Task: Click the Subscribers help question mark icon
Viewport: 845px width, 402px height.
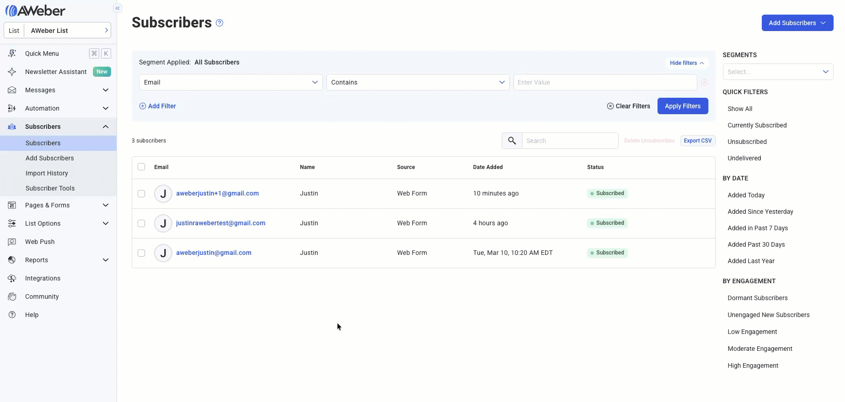Action: click(x=219, y=23)
